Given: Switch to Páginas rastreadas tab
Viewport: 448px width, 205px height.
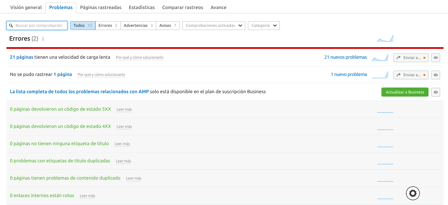Looking at the screenshot, I should pos(101,7).
